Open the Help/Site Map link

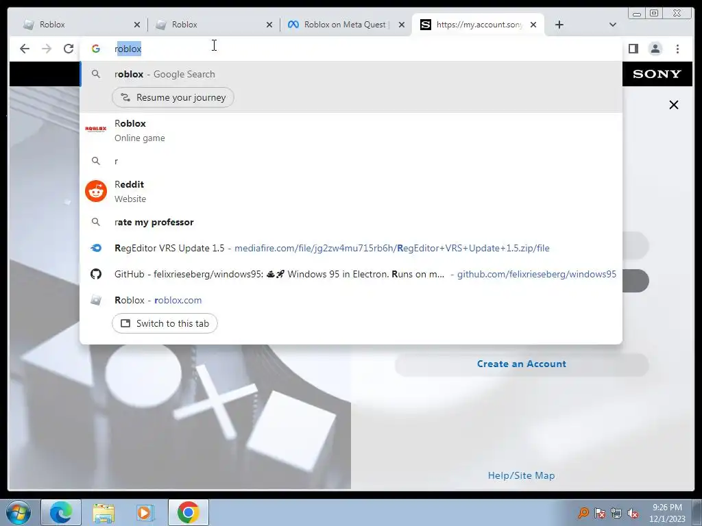tap(521, 475)
